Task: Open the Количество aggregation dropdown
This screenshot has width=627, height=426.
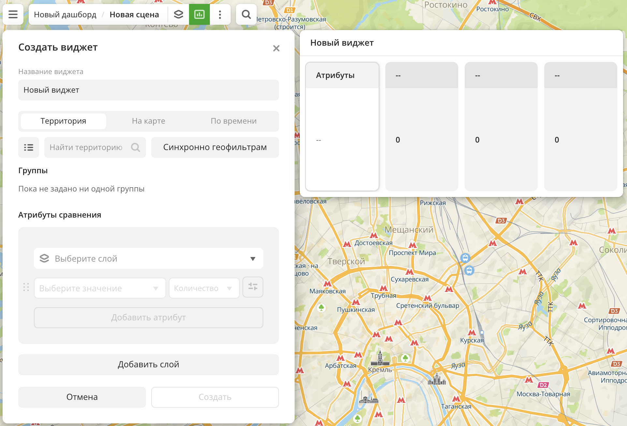Action: 204,288
